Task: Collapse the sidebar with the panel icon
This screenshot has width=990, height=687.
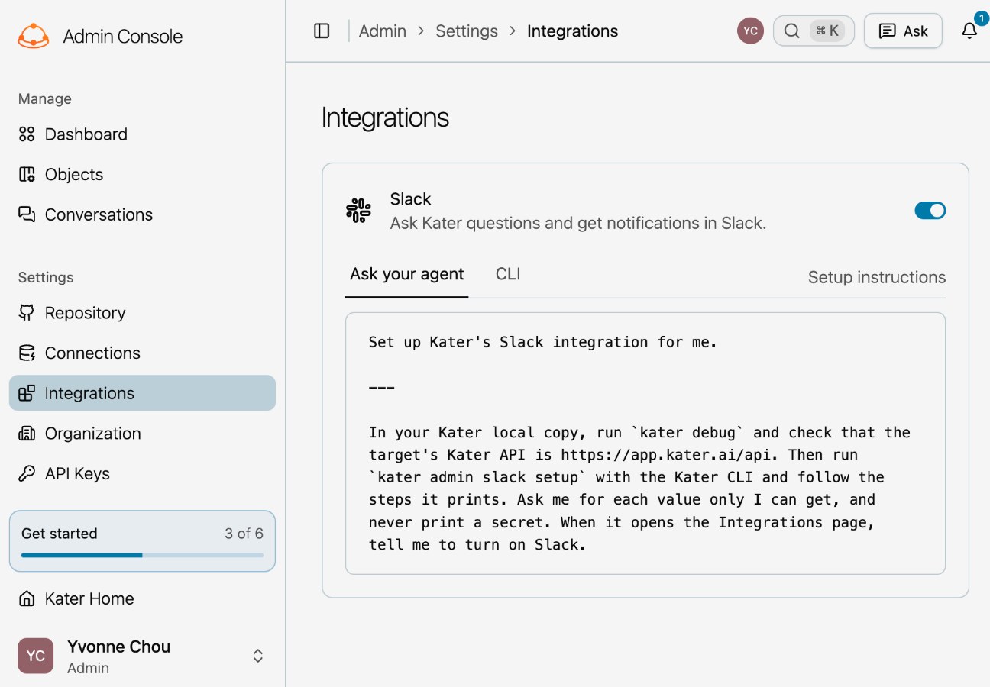Action: [x=322, y=31]
